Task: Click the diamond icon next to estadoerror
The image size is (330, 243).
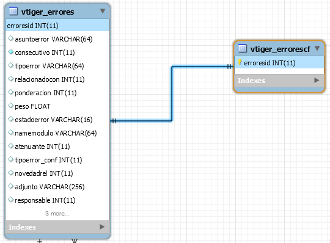Action: coord(10,119)
